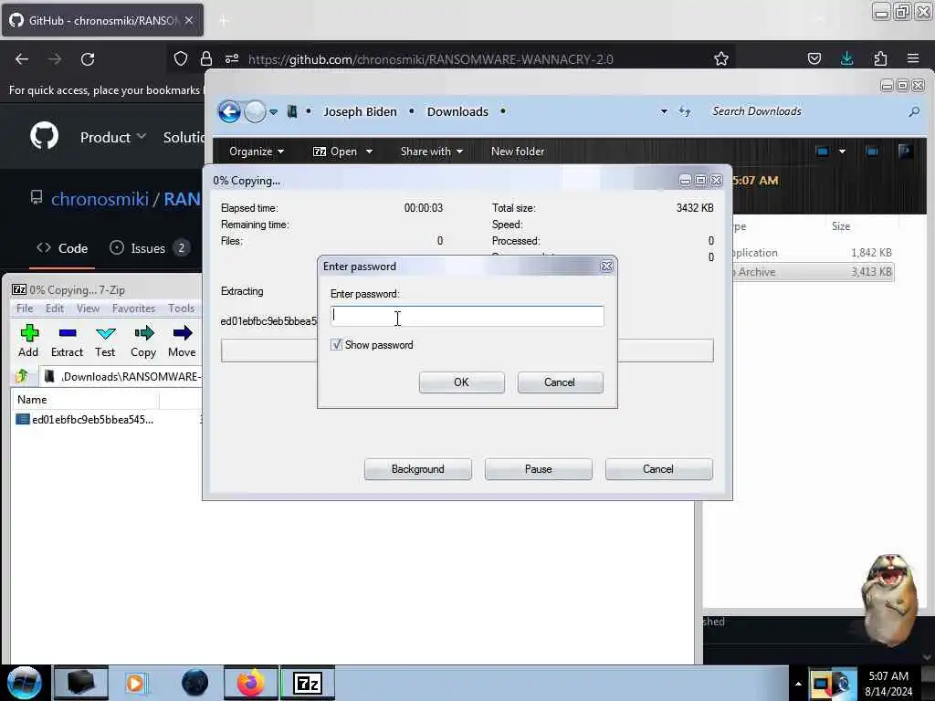Open the Firefox extensions icon

[880, 58]
